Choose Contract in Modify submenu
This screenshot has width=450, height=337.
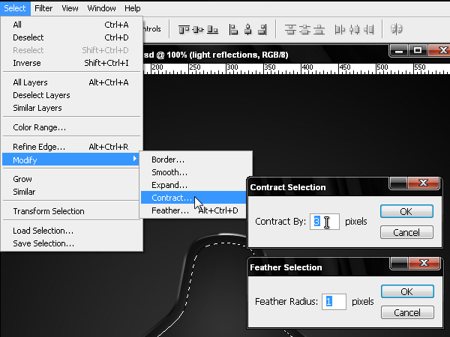point(193,198)
